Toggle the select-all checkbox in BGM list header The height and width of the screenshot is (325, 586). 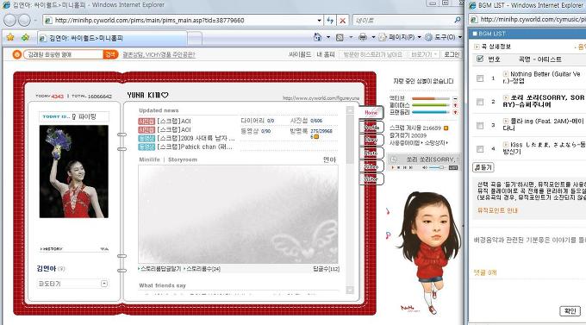coord(480,59)
